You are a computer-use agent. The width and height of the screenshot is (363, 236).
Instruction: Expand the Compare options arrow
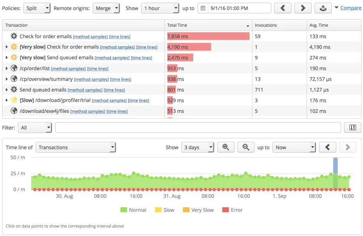pyautogui.click(x=336, y=8)
